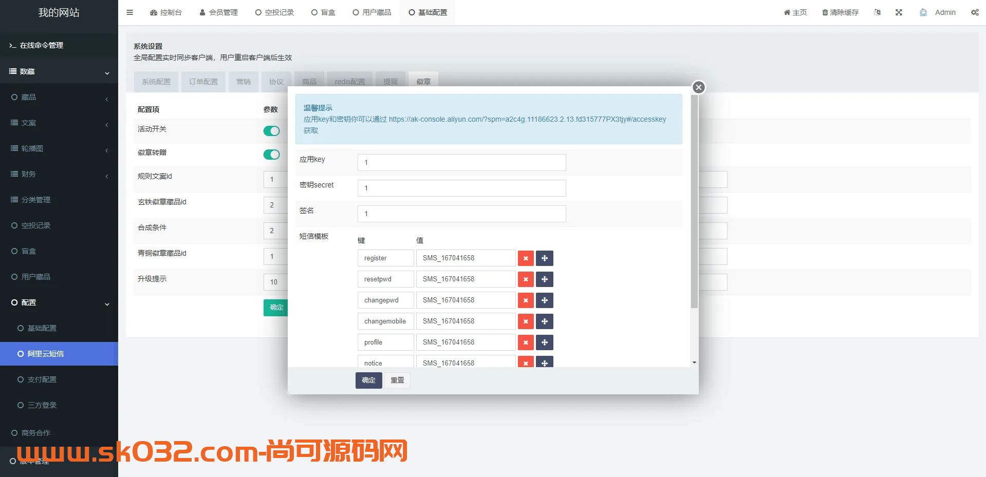Viewport: 986px width, 477px height.
Task: Delete the changepwd template row
Action: [526, 300]
